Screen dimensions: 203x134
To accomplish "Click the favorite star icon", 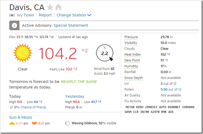I will click(x=50, y=7).
